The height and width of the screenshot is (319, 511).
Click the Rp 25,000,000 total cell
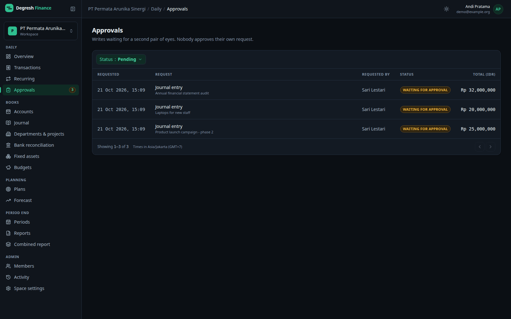[478, 129]
